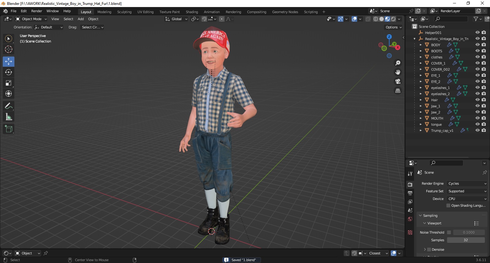Viewport: 490px width, 263px height.
Task: Disable MOUTH in renders via camera icon
Action: 484,118
